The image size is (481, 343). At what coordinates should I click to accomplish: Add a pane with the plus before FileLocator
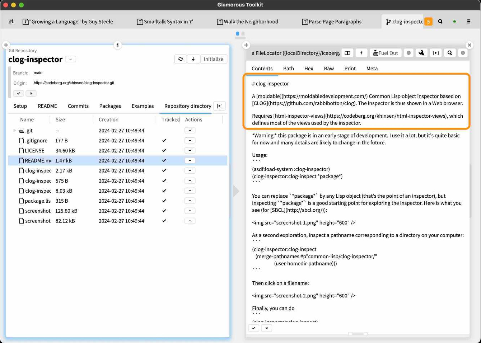pos(246,45)
